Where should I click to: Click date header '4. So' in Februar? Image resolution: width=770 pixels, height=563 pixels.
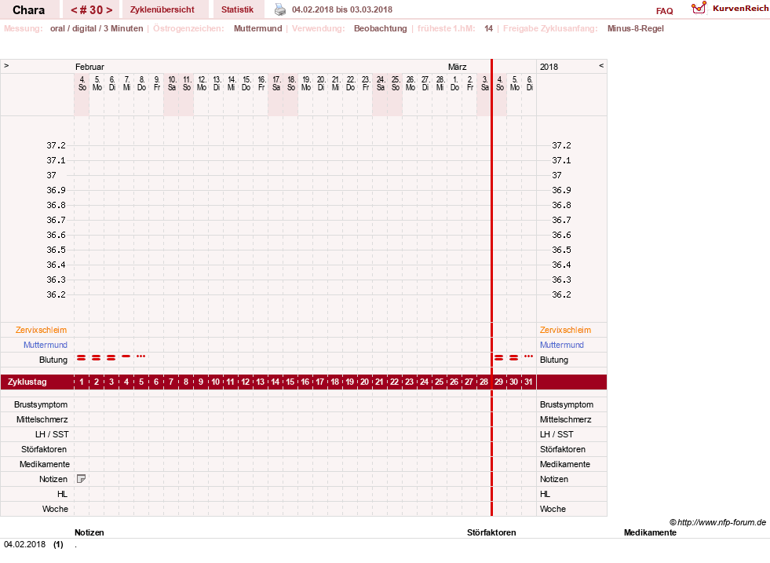point(82,83)
